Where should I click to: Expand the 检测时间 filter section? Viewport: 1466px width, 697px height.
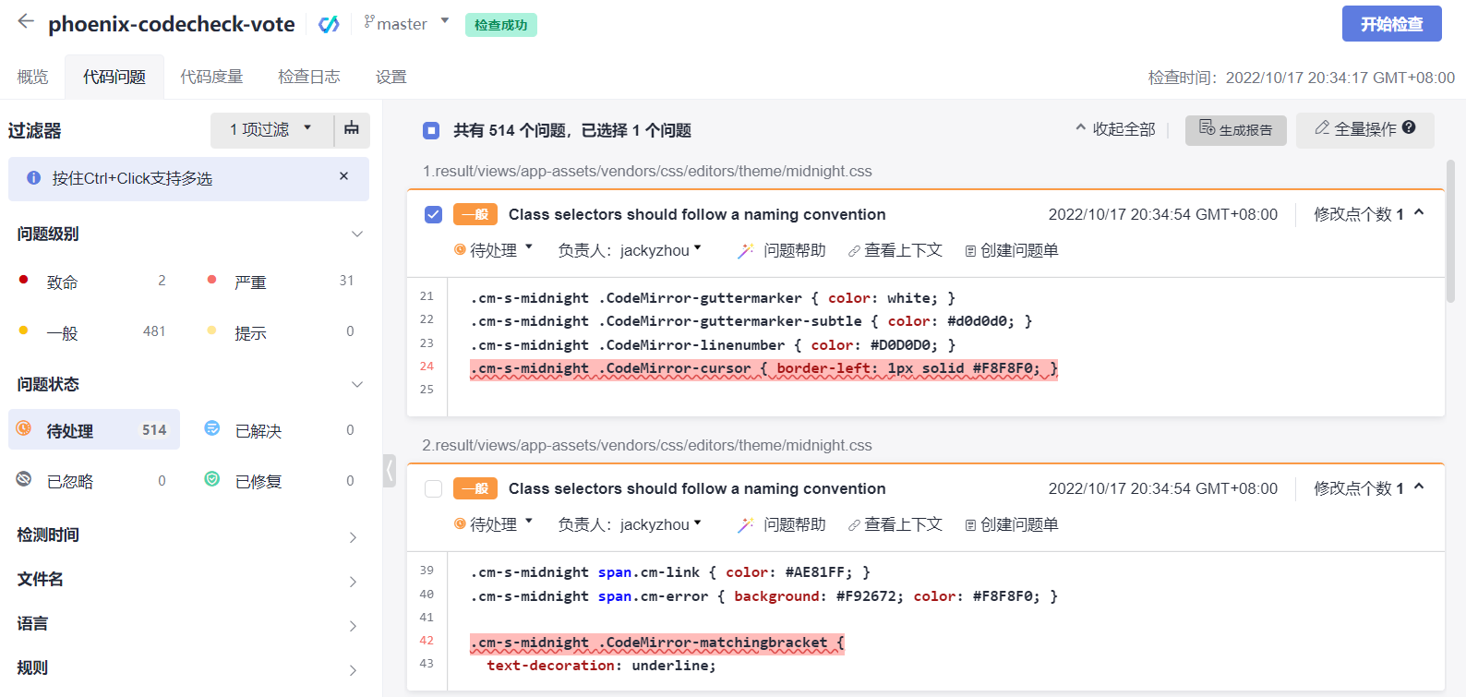[353, 537]
